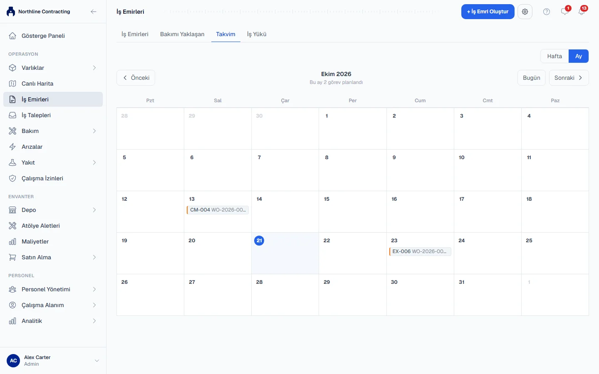The width and height of the screenshot is (599, 374).
Task: Click the Gösterge Paneli home icon
Action: (x=12, y=36)
